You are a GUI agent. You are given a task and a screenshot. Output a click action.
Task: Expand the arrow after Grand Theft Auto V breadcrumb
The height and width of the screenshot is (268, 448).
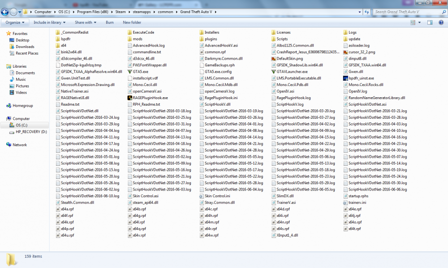215,12
